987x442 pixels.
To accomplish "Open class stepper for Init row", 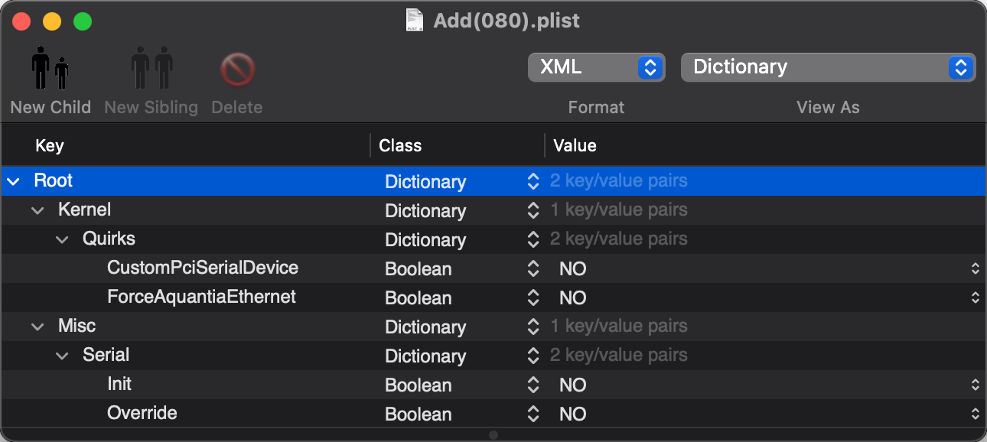I will tap(533, 385).
